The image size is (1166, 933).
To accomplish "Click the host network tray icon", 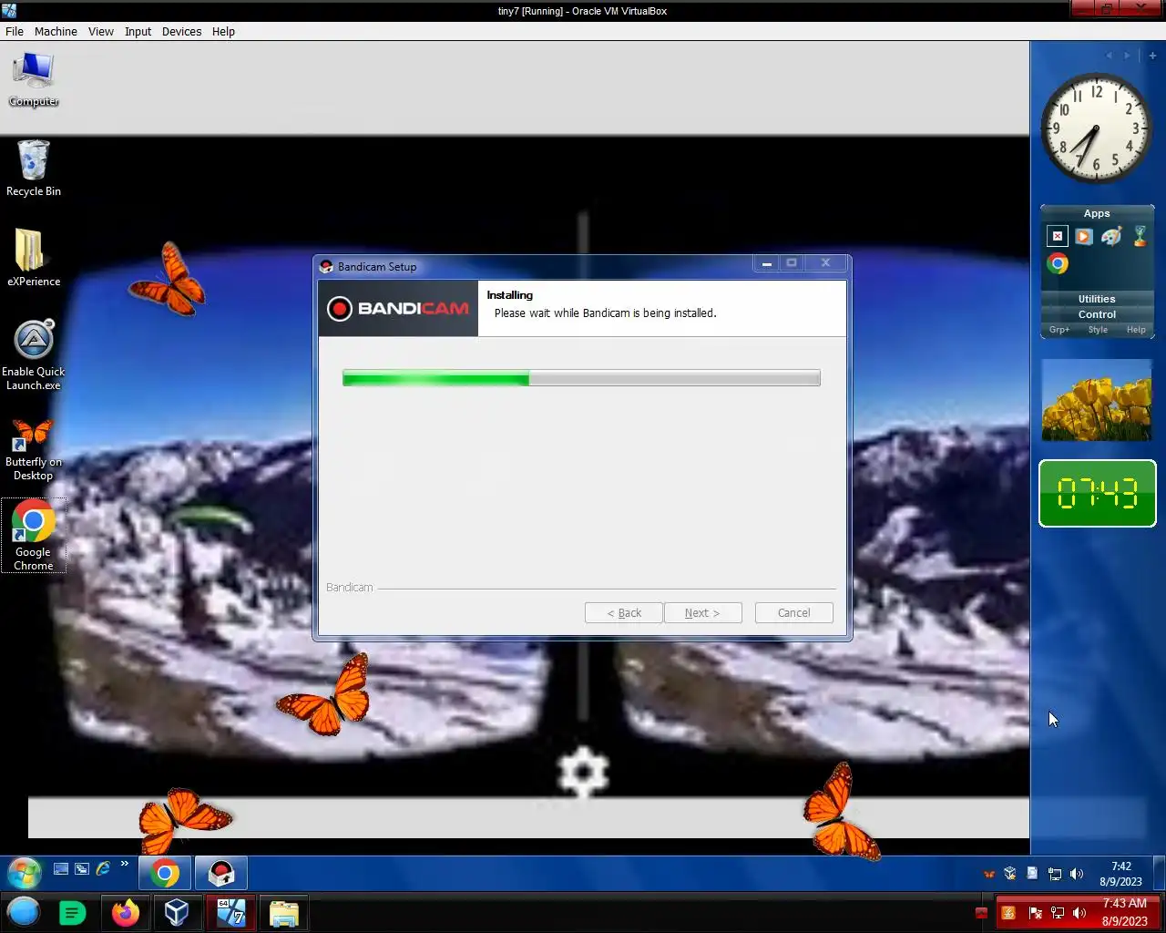I will pyautogui.click(x=1058, y=913).
